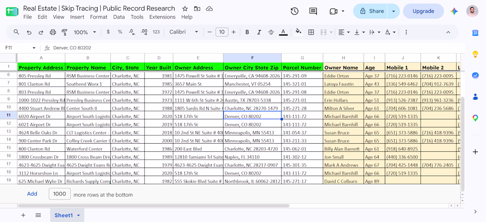Image resolution: width=486 pixels, height=222 pixels.
Task: Increase decimal places
Action: click(x=144, y=32)
